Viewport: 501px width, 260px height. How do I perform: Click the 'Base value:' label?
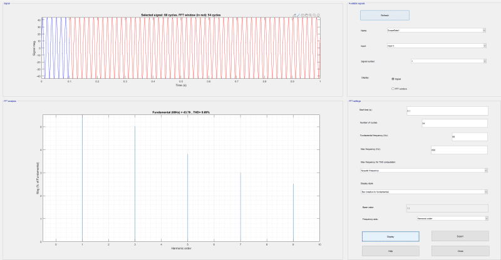pos(368,207)
